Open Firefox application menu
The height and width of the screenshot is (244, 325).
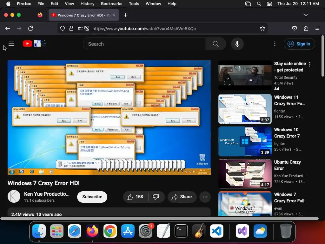pyautogui.click(x=317, y=28)
